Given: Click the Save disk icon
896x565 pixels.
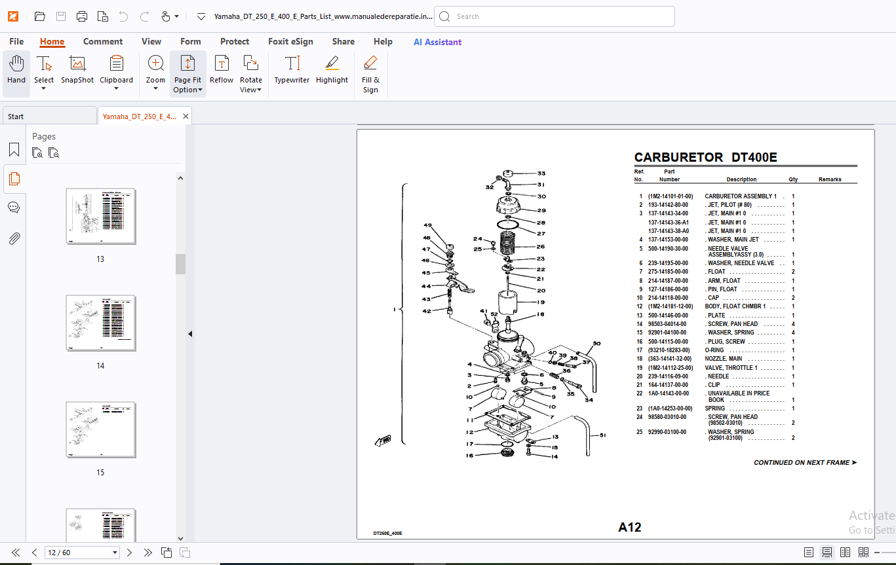Looking at the screenshot, I should pyautogui.click(x=61, y=16).
